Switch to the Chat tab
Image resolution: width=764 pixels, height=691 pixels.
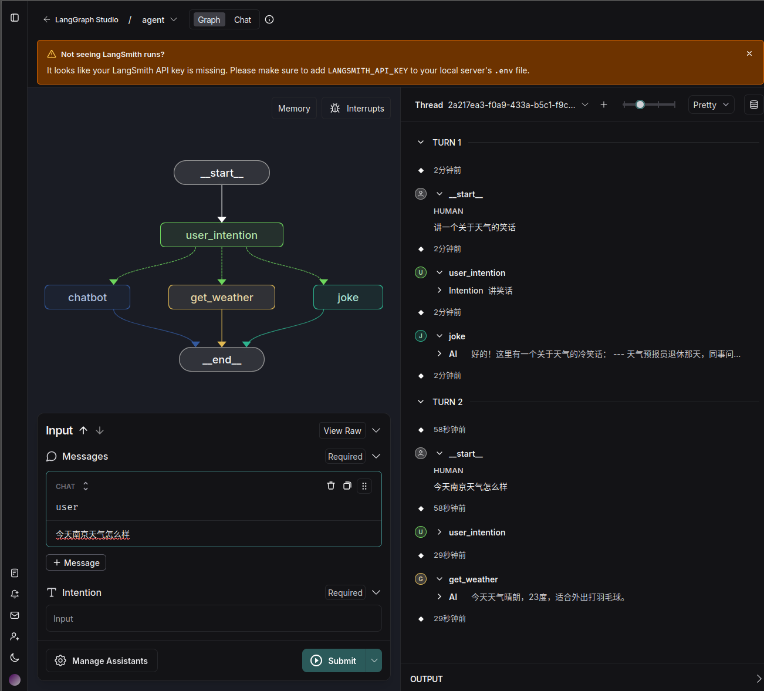[242, 20]
